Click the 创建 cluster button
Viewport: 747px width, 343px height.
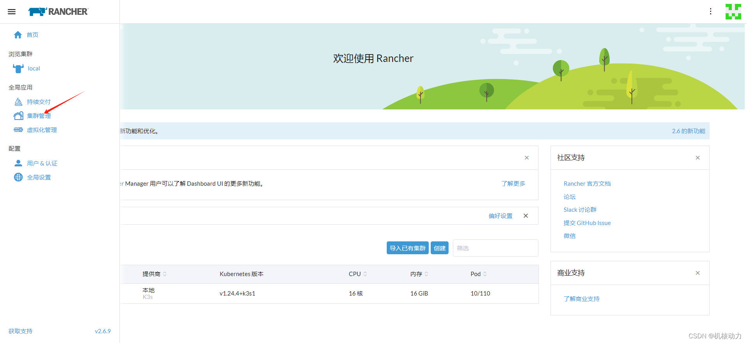(440, 248)
